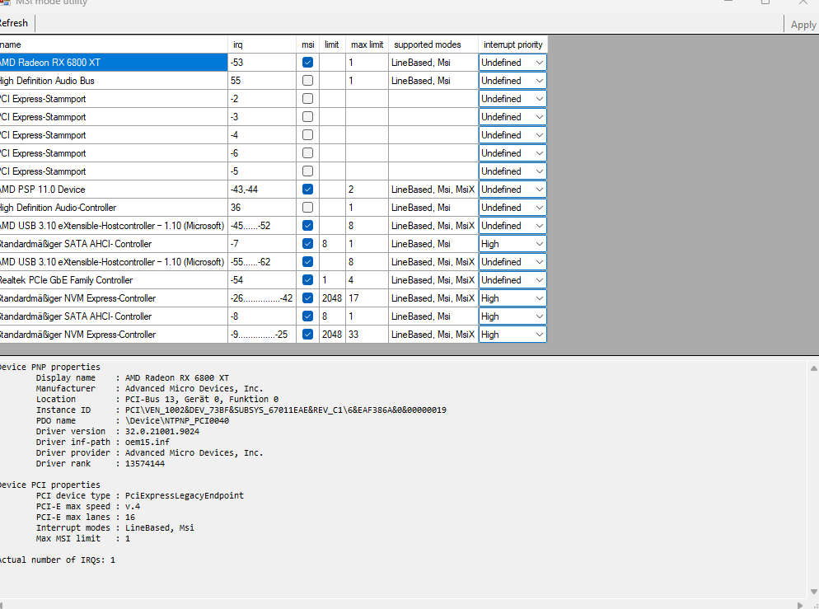Click the max limit column header

[367, 45]
